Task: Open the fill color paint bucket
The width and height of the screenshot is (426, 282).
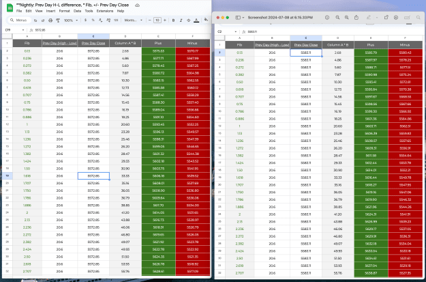Action: click(206, 20)
